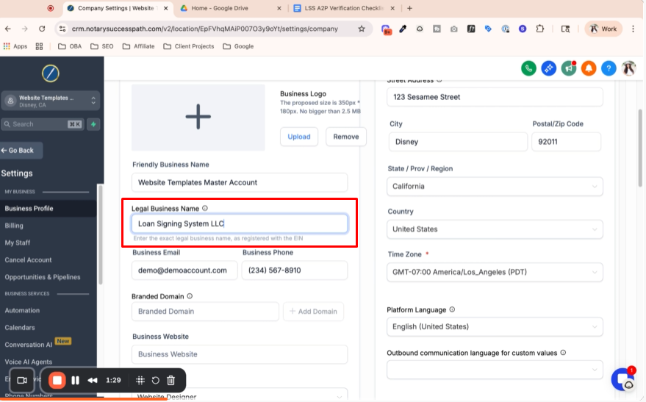Image resolution: width=646 pixels, height=402 pixels.
Task: Click the Add Domain button
Action: (x=313, y=312)
